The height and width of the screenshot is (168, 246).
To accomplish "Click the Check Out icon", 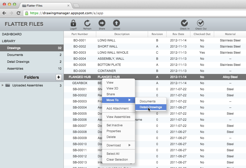I will tap(201, 23).
